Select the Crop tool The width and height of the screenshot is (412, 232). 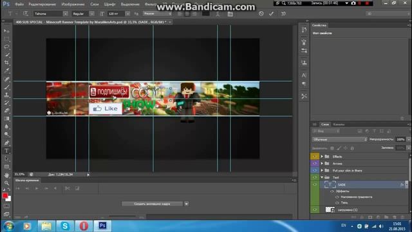6,63
